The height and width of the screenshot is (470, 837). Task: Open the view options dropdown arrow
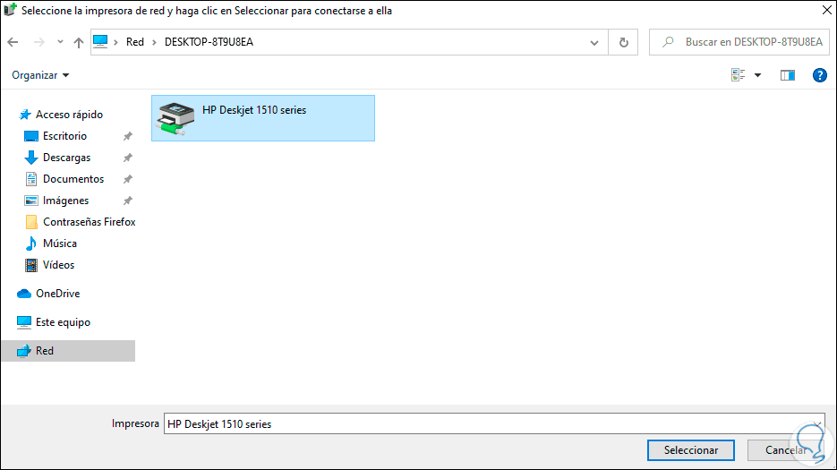757,75
